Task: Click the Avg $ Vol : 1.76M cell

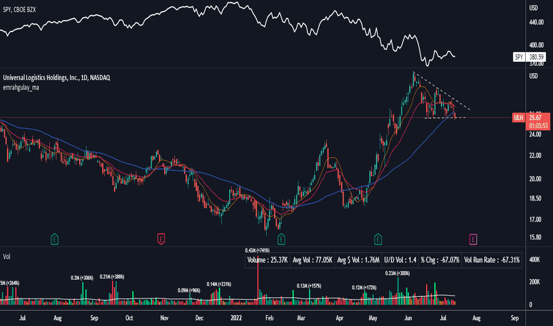Action: coord(358,260)
